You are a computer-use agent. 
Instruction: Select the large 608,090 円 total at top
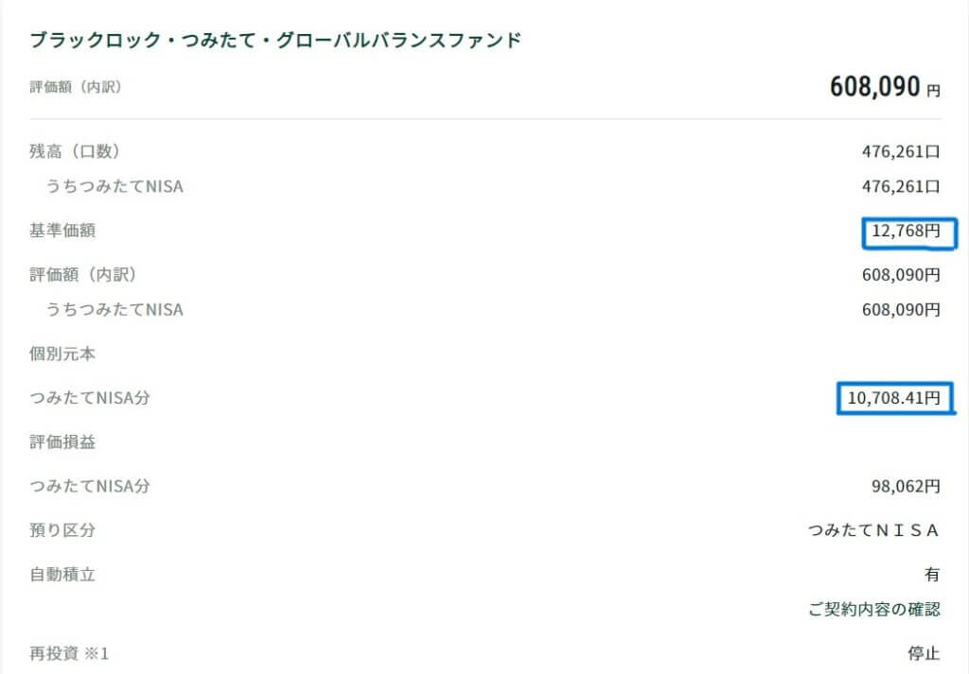pyautogui.click(x=885, y=88)
